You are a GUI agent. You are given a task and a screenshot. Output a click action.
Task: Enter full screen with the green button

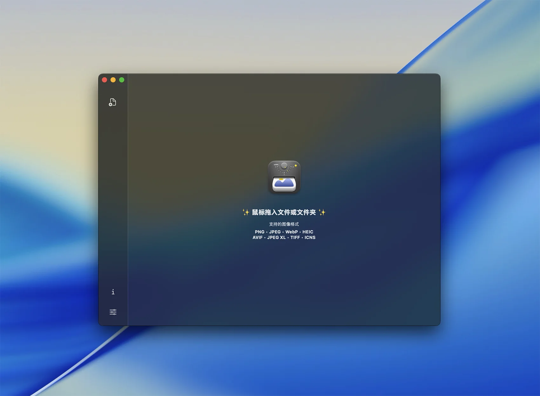point(122,80)
